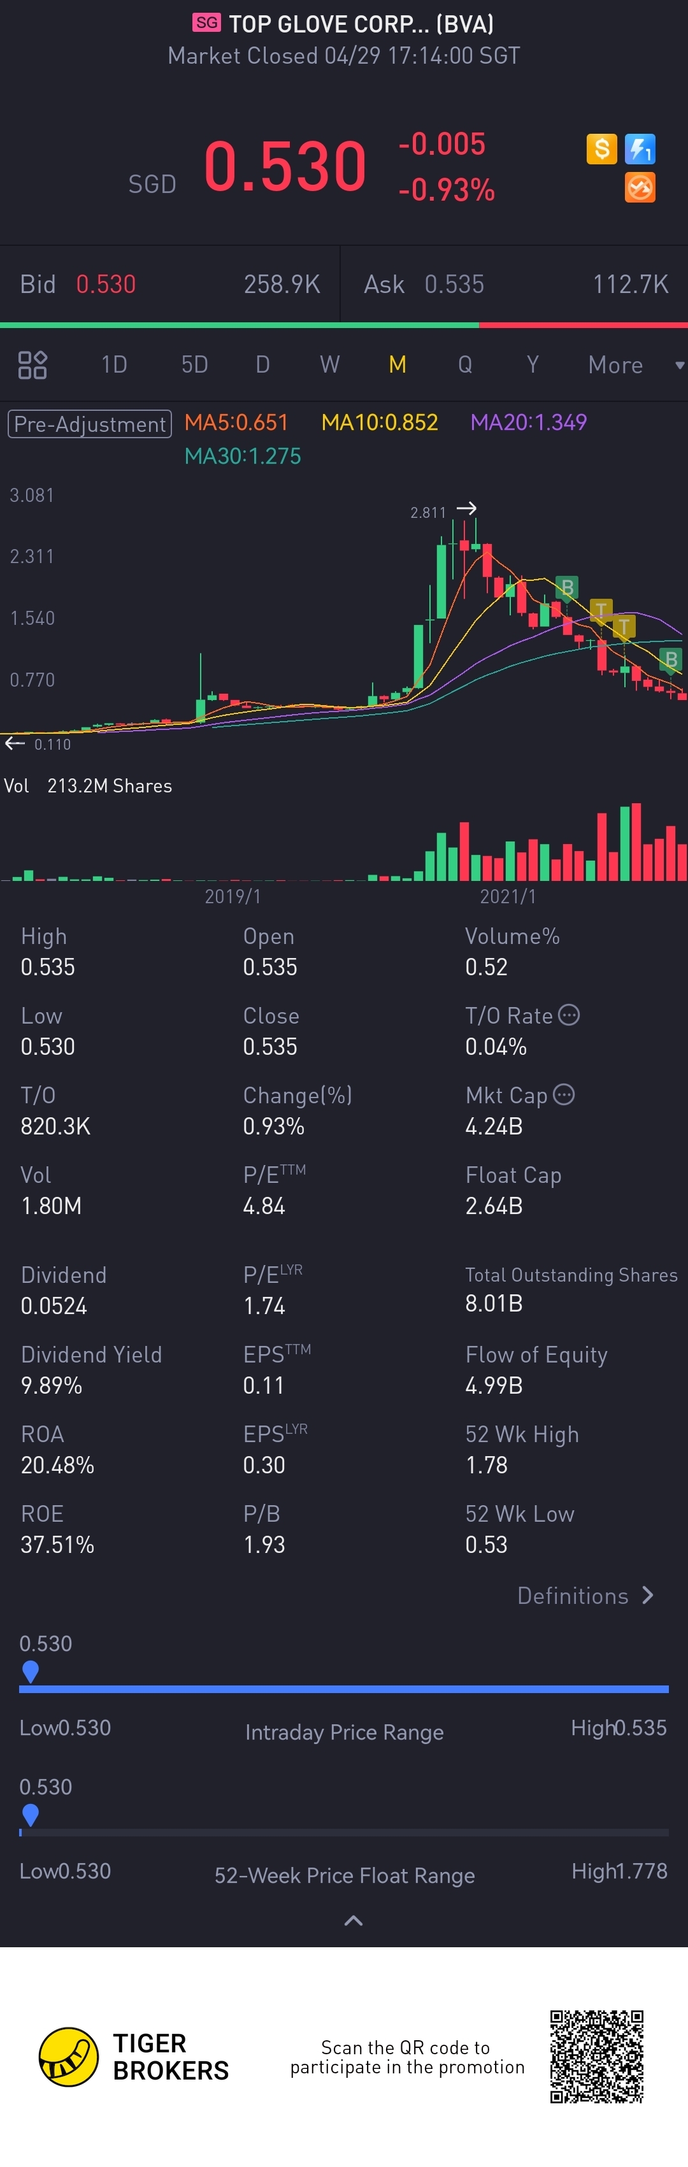The width and height of the screenshot is (688, 2167).
Task: Open Definitions link
Action: click(585, 1596)
